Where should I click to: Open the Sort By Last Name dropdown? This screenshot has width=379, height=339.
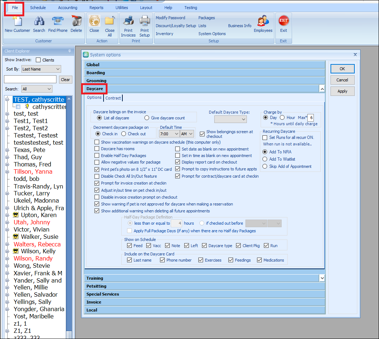pos(41,69)
